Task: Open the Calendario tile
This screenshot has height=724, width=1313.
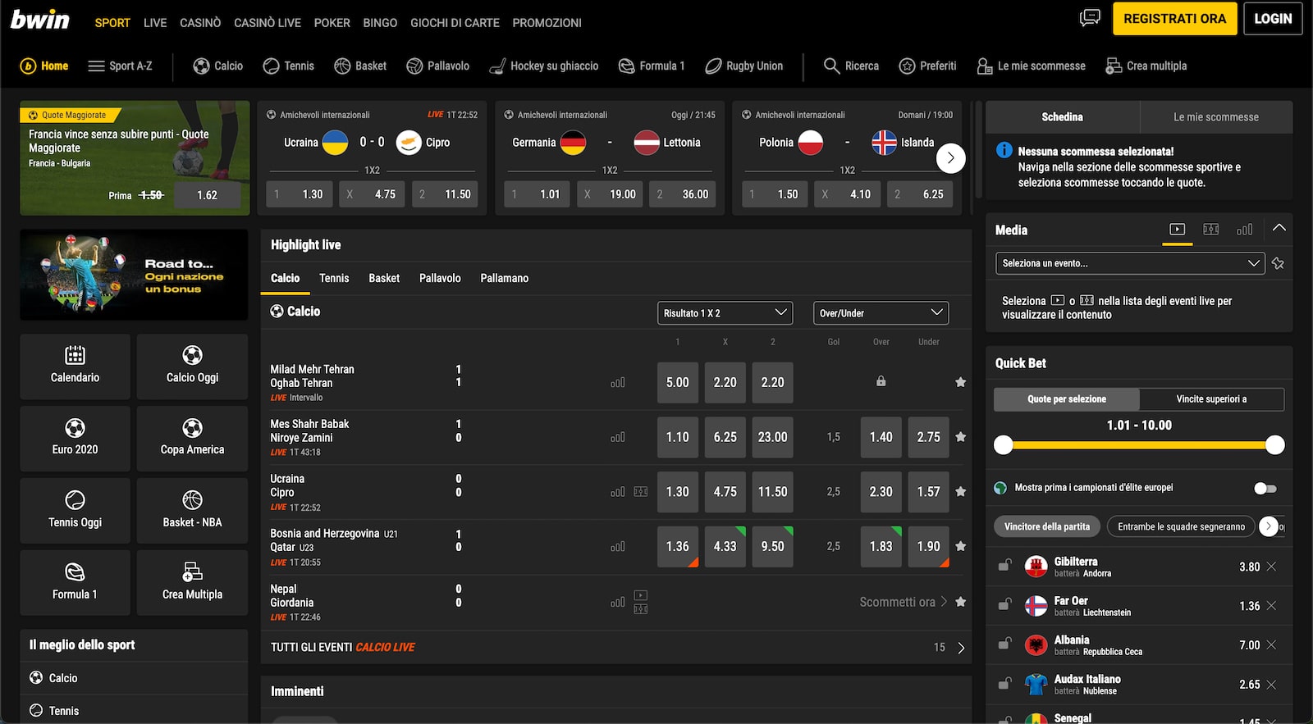Action: [x=75, y=366]
